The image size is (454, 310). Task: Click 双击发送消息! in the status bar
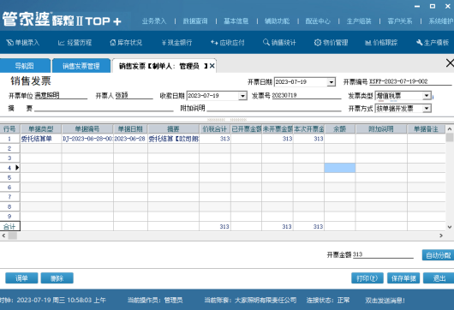point(385,301)
